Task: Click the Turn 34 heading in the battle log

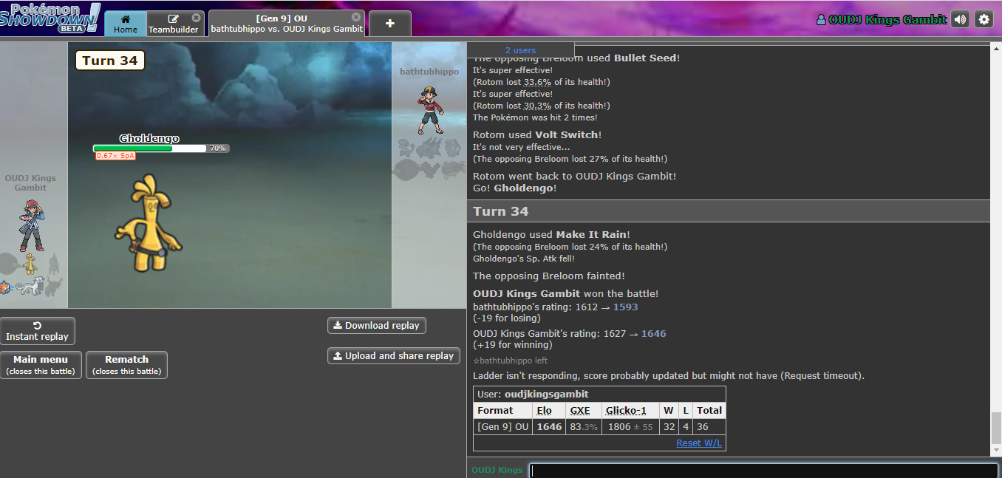Action: [501, 211]
